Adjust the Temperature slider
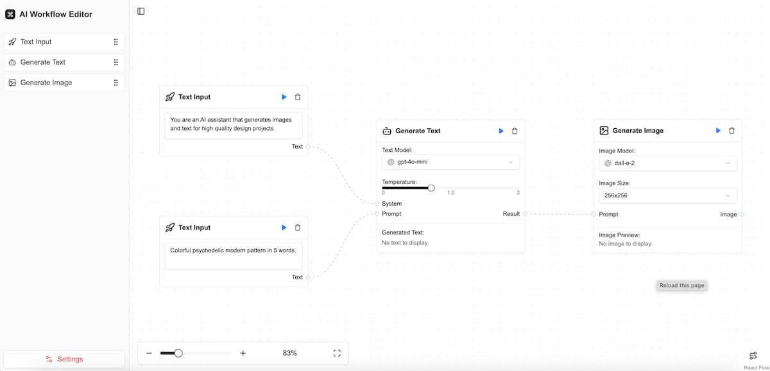Screen dimensions: 770x371 tap(431, 188)
